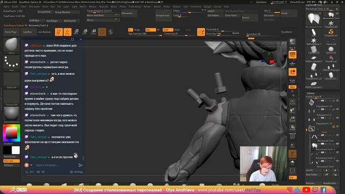Toggle the Rgb channel button
The image size is (345, 194).
point(150,30)
